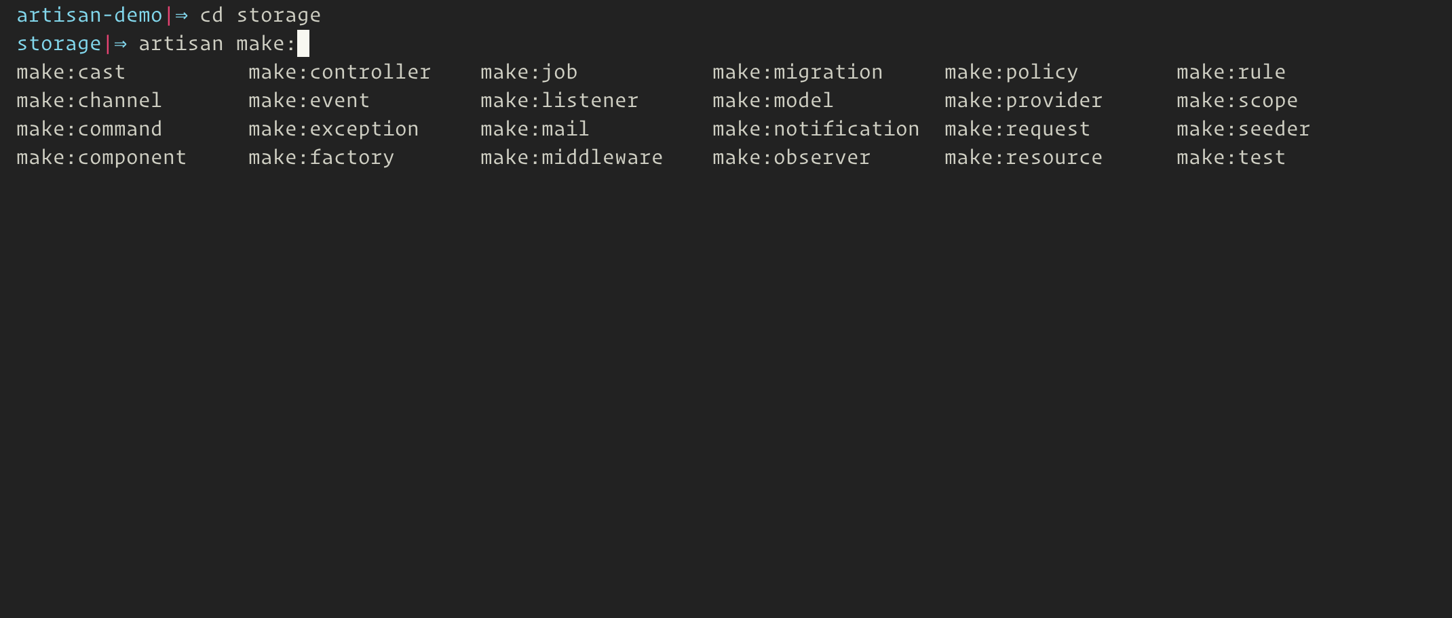1452x618 pixels.
Task: Choose make:controller from completion list
Action: point(340,72)
